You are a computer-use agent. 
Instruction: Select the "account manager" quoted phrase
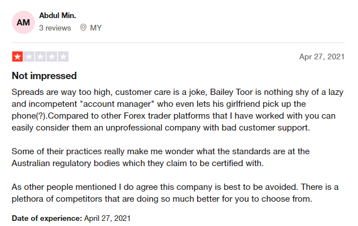click(x=117, y=104)
